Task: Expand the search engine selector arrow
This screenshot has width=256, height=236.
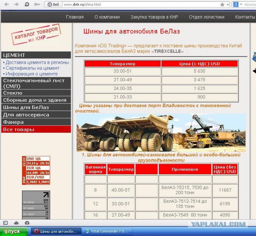Action: (x=241, y=4)
